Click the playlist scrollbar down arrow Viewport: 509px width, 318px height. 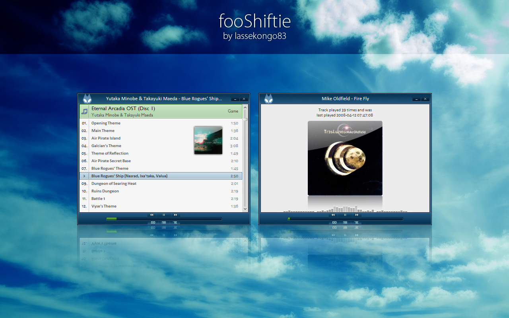245,209
